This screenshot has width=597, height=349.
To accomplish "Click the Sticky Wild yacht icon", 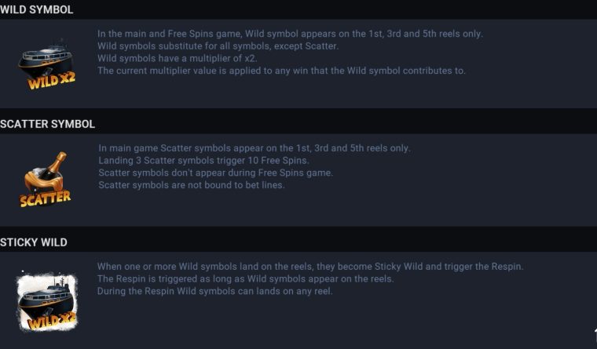I will [47, 301].
